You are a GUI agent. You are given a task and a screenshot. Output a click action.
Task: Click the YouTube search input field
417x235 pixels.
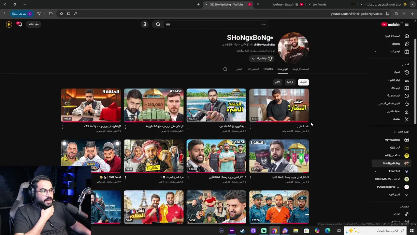(x=216, y=24)
